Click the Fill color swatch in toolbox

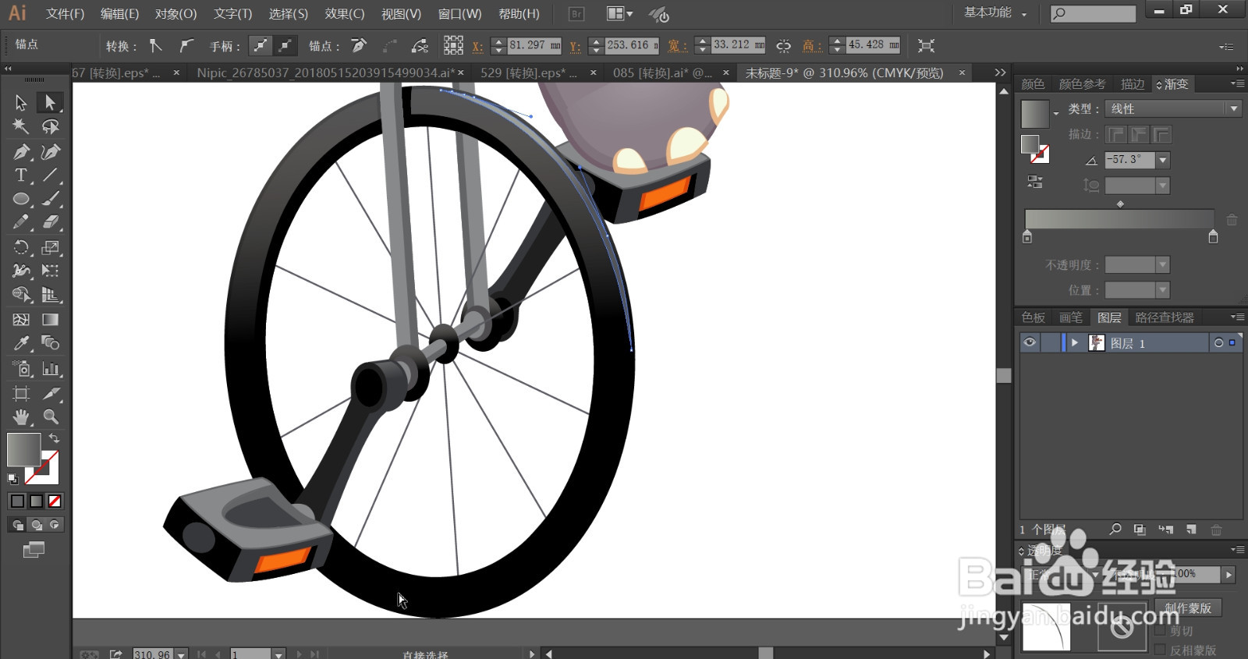point(23,449)
